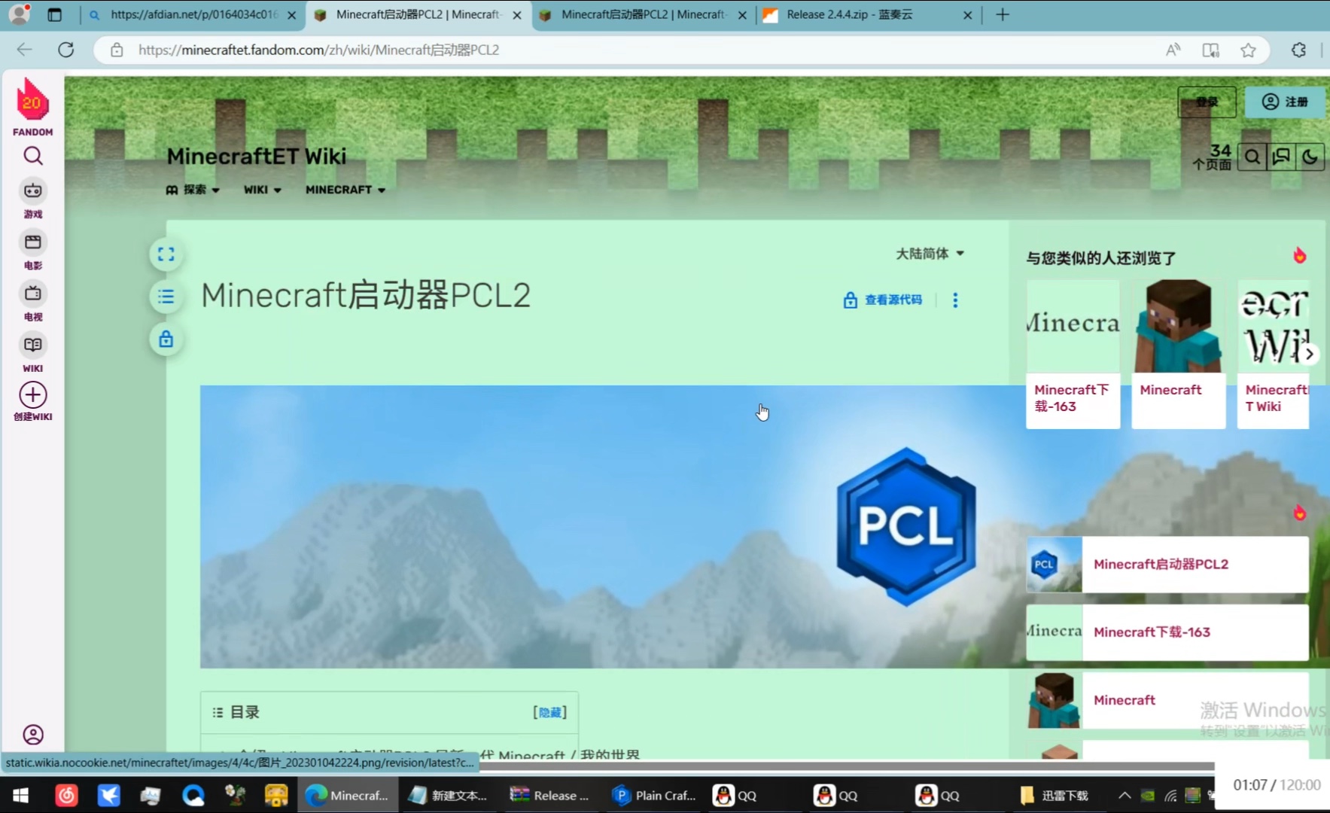Open the Minecraft下载-163 recommended thumbnail
This screenshot has height=813, width=1330.
(x=1072, y=354)
